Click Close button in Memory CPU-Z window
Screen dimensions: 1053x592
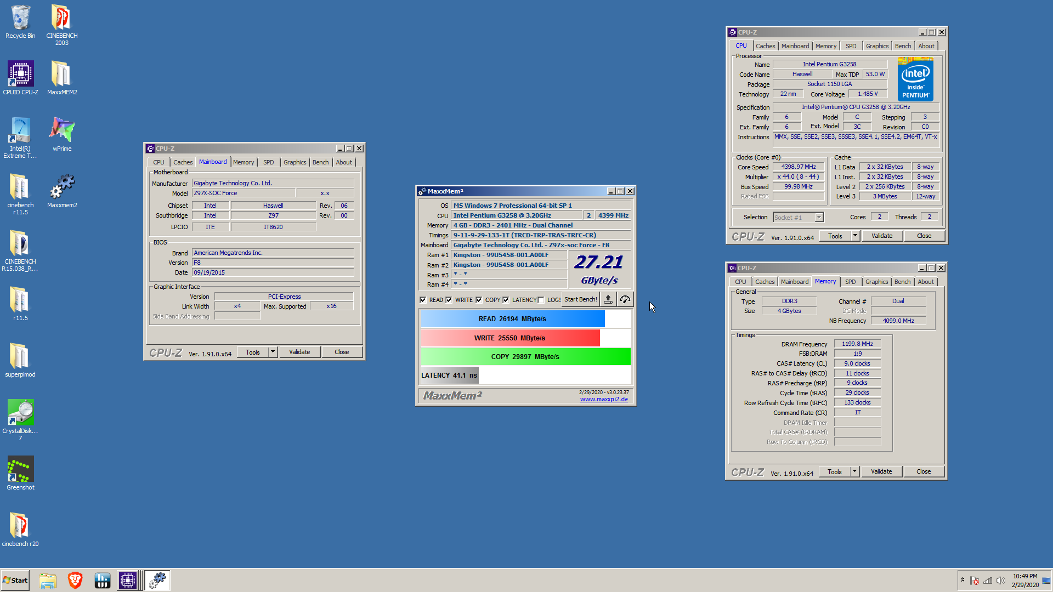tap(924, 471)
